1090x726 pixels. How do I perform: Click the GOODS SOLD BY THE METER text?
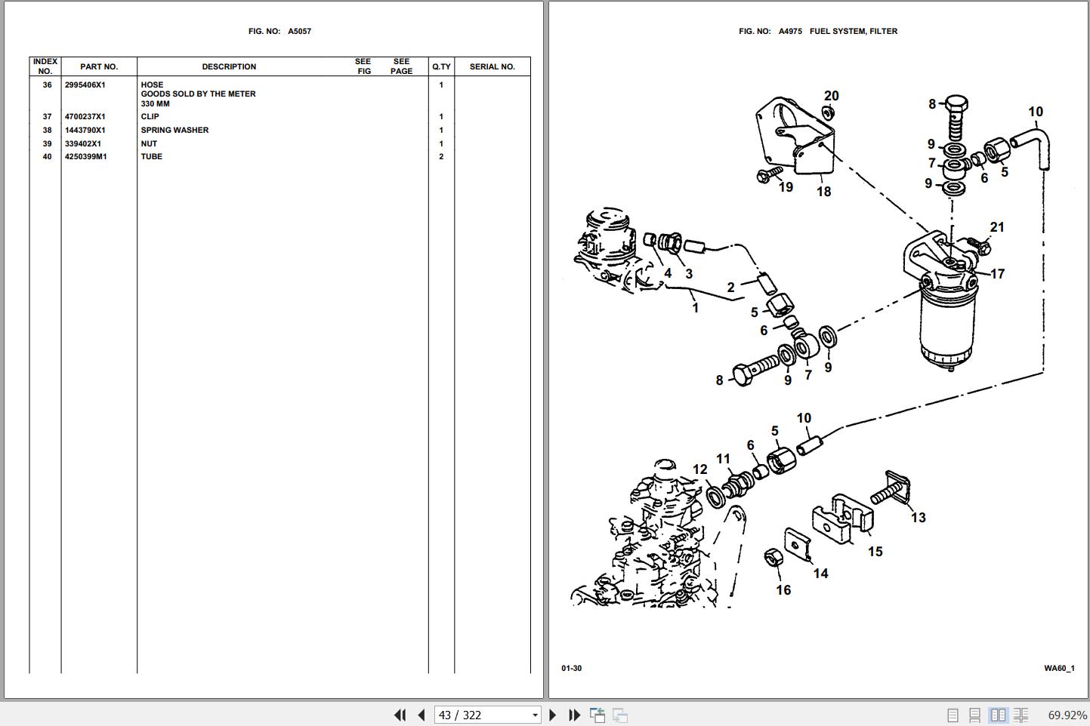pos(198,94)
